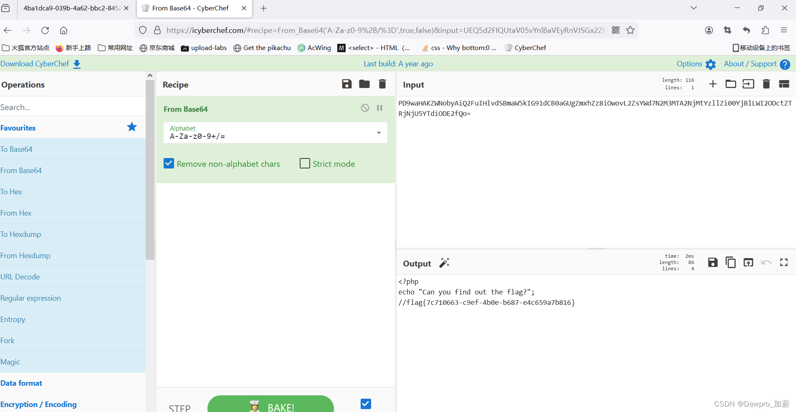Reset the pane layout

(x=784, y=84)
